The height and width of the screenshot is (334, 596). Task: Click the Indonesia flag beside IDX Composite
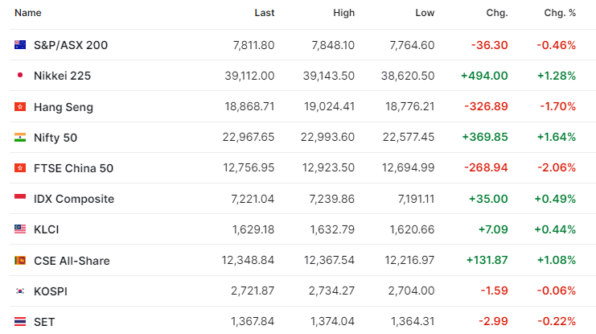(x=20, y=198)
